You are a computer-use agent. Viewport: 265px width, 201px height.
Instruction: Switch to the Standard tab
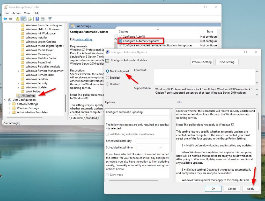tap(91, 118)
